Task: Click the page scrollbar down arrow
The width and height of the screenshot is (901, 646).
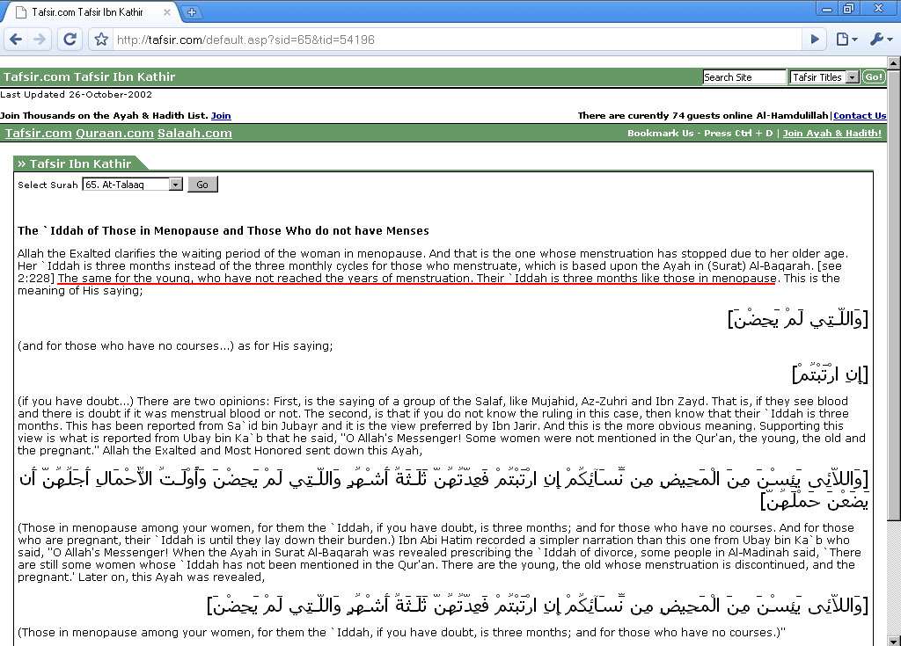Action: (894, 640)
